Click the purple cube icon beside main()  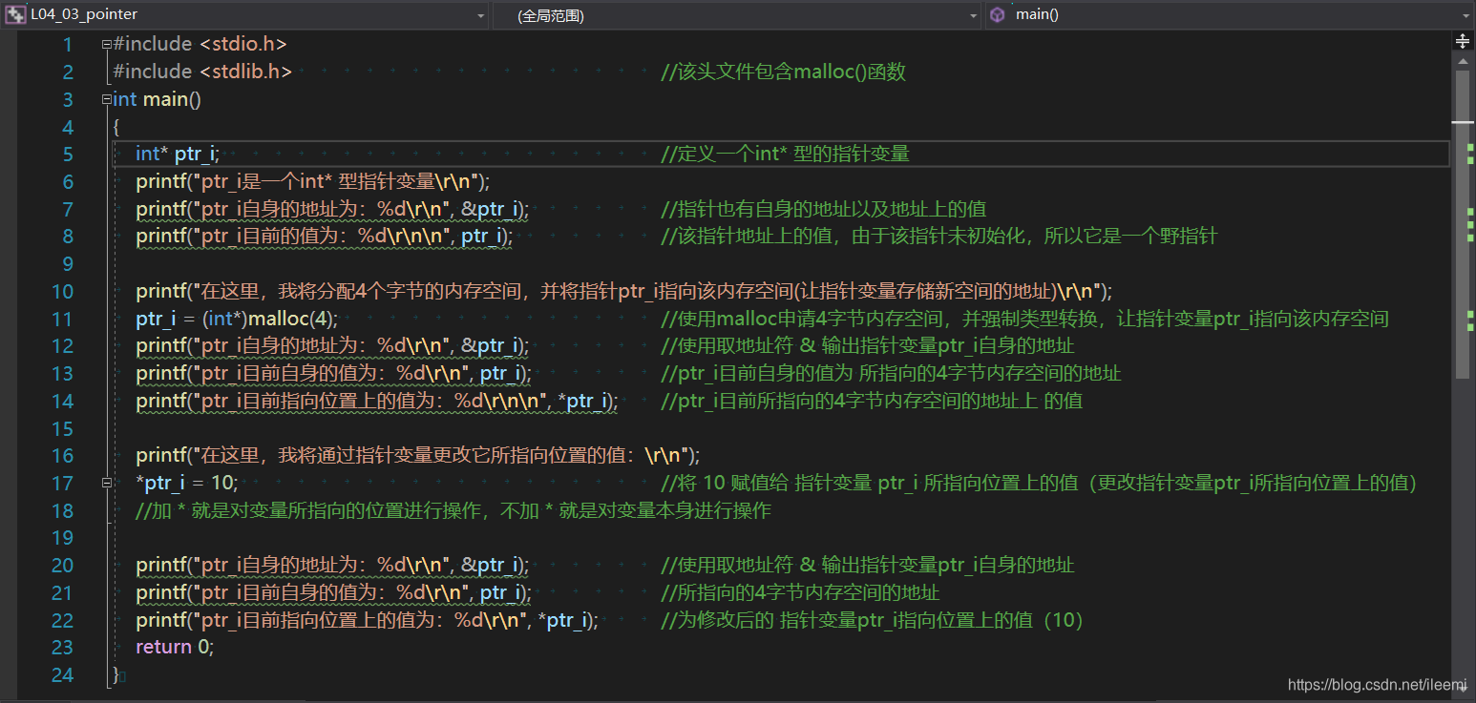(998, 14)
